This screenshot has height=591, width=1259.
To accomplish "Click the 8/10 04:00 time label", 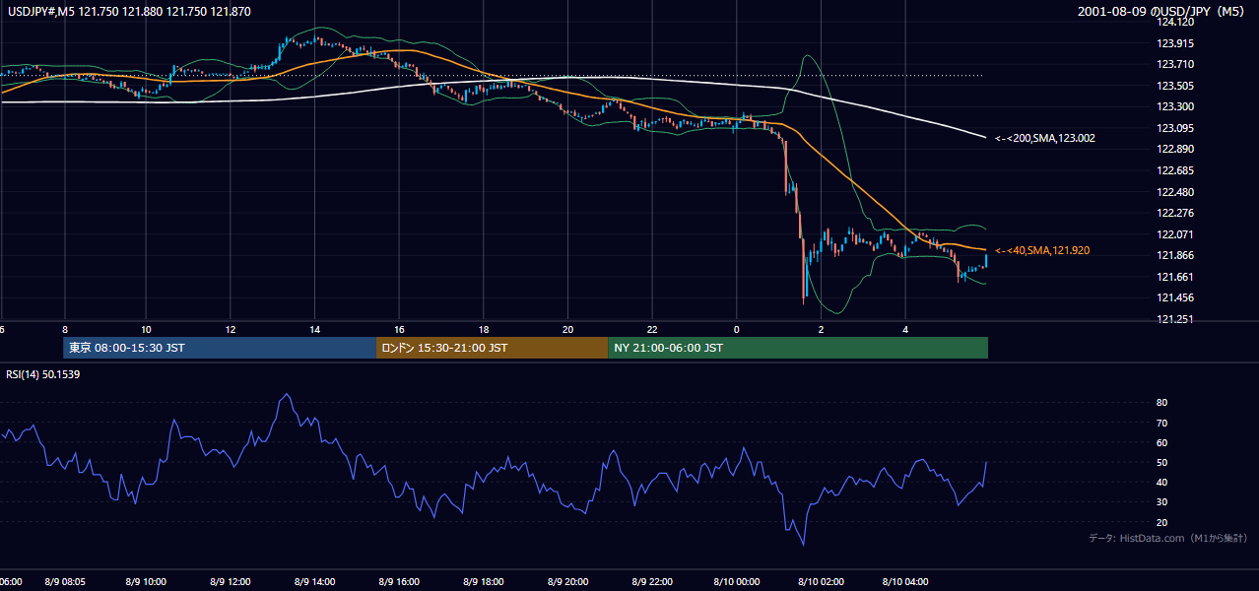I will [905, 581].
